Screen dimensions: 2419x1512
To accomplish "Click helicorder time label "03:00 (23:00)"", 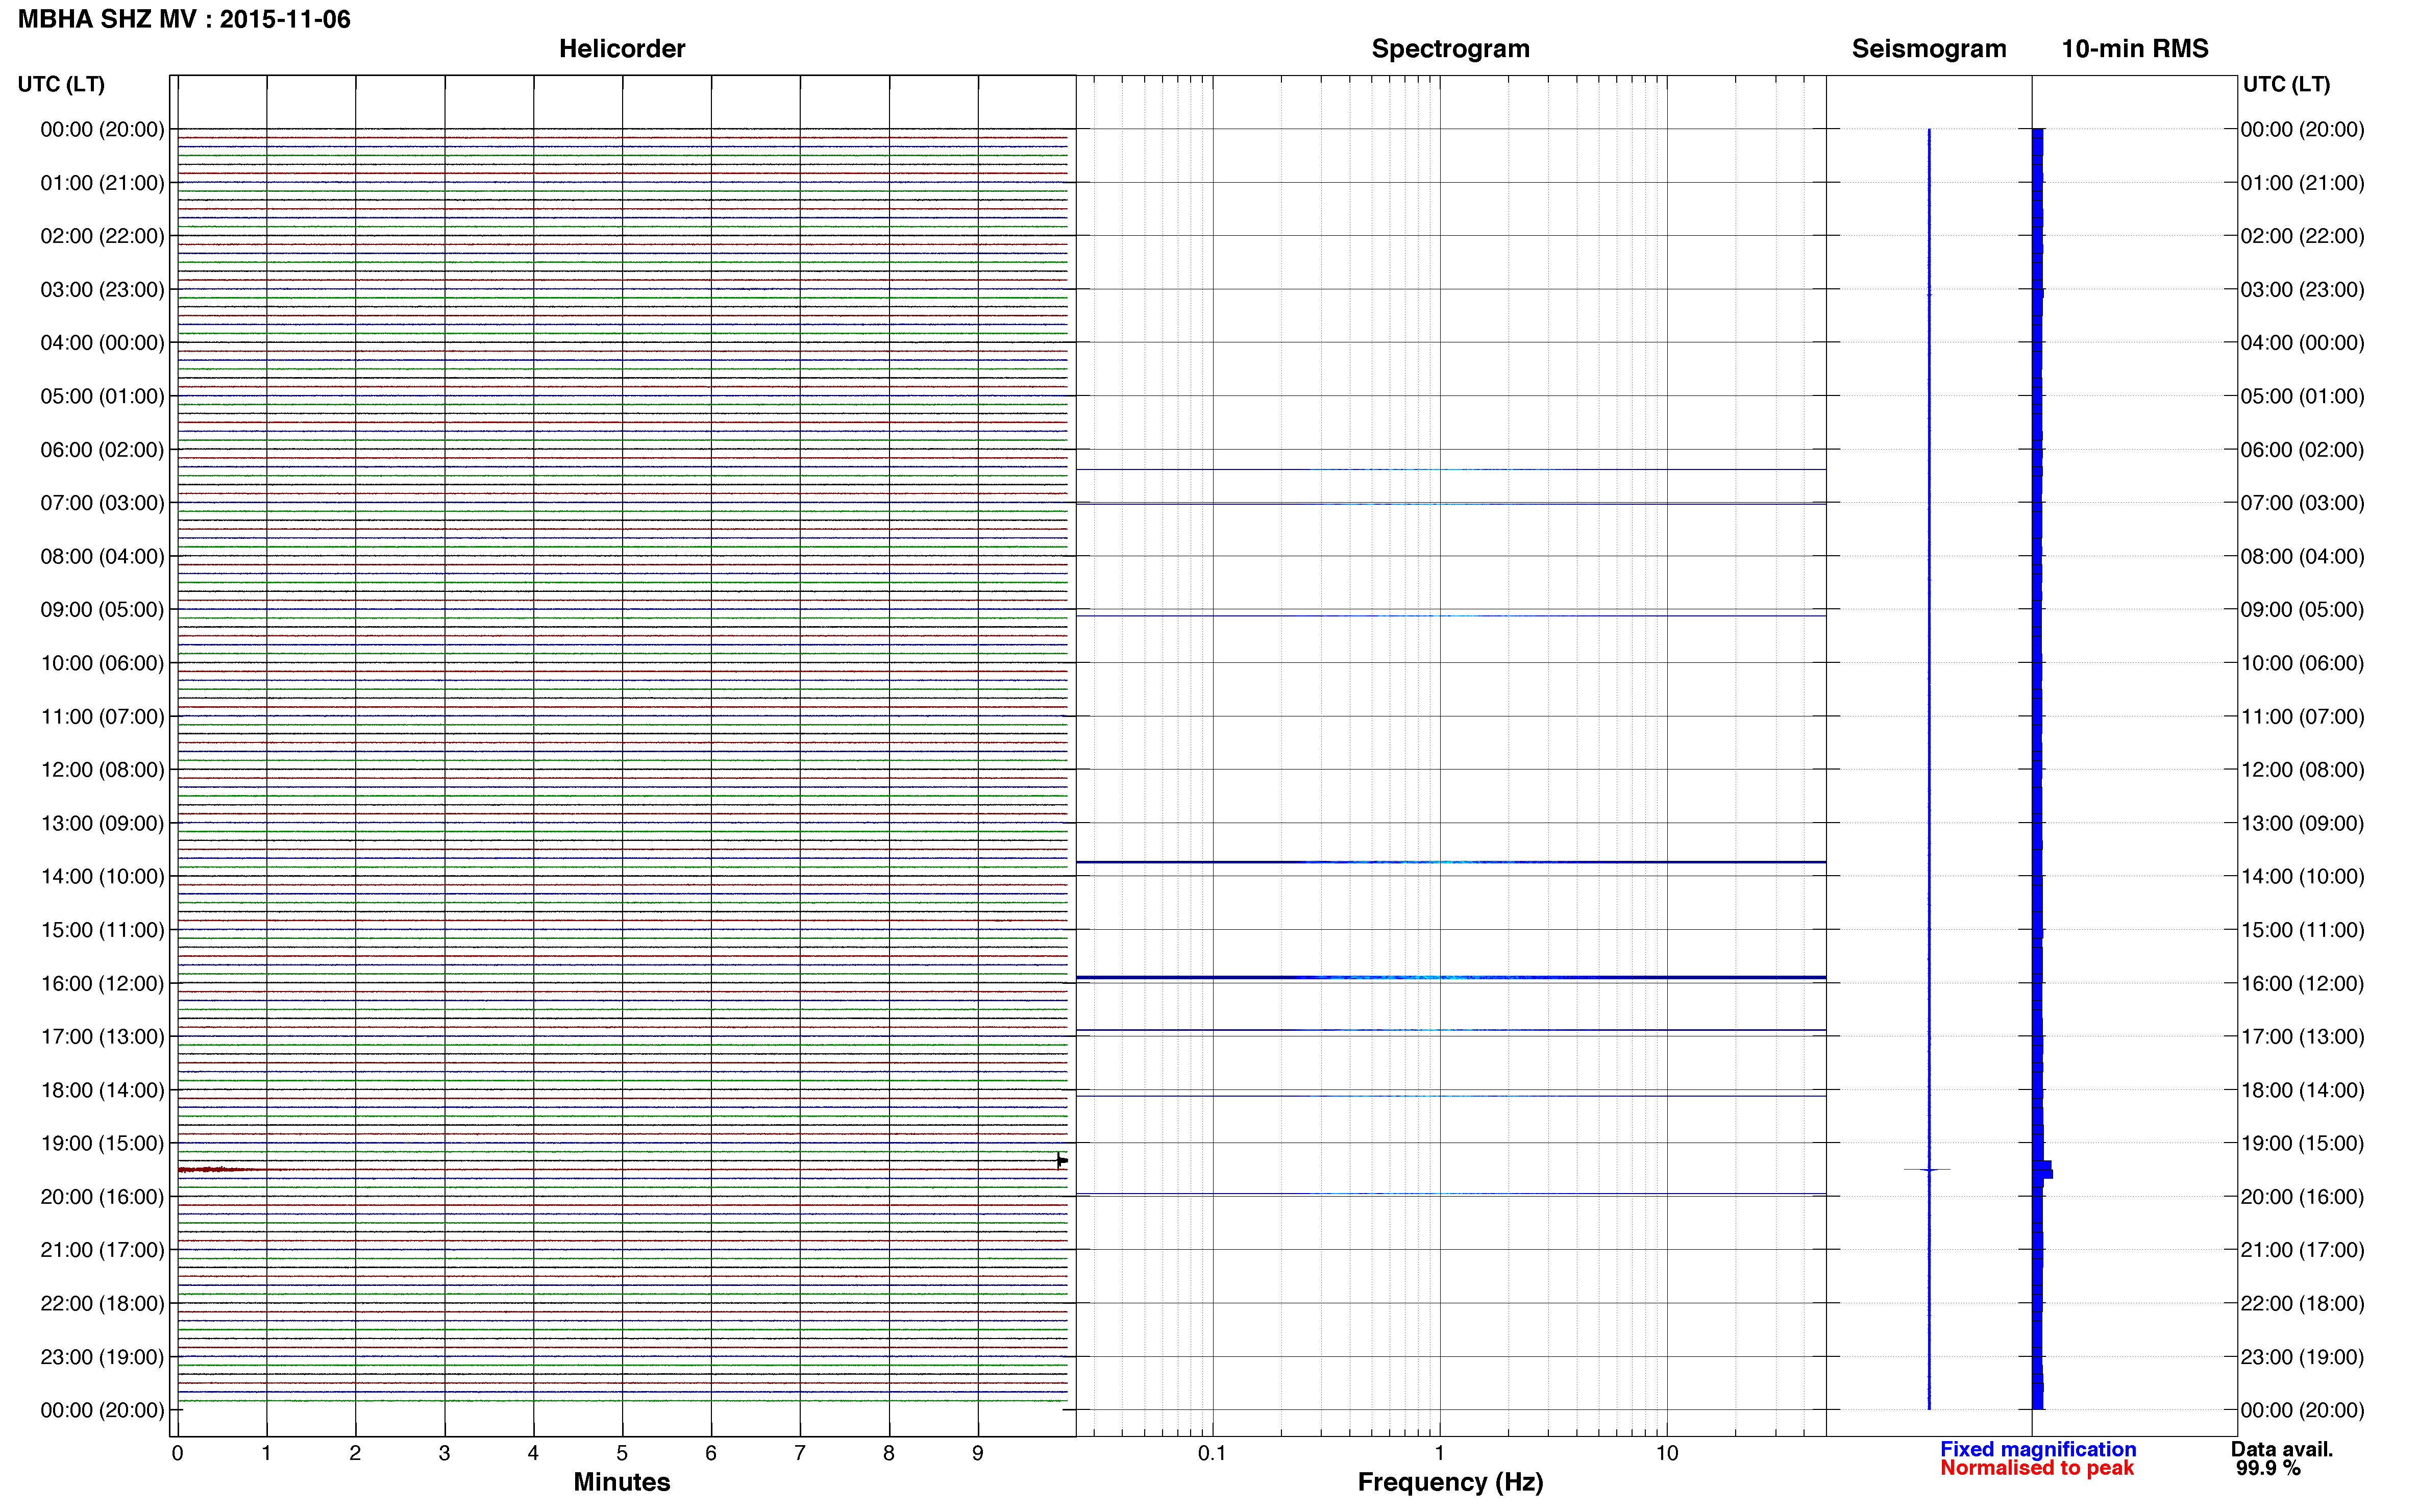I will click(x=102, y=290).
